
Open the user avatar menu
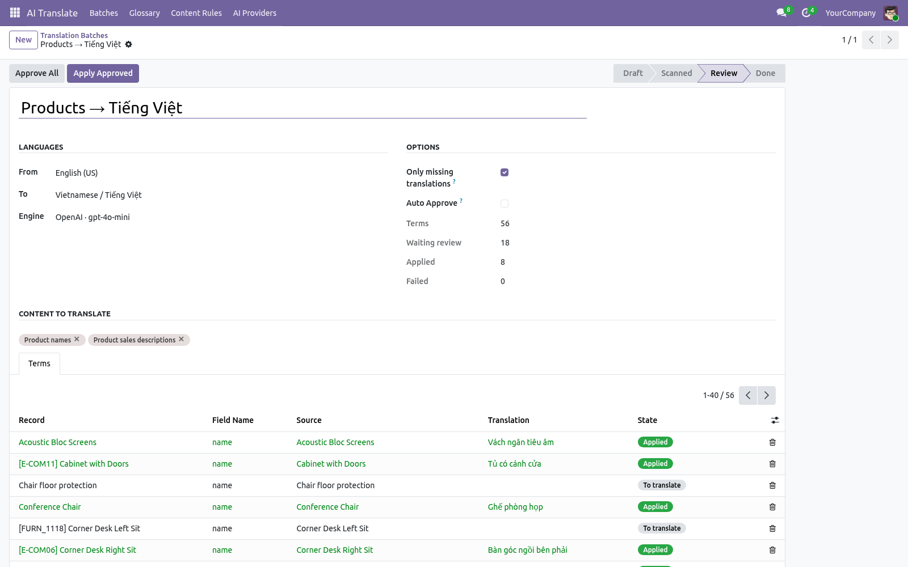tap(891, 13)
